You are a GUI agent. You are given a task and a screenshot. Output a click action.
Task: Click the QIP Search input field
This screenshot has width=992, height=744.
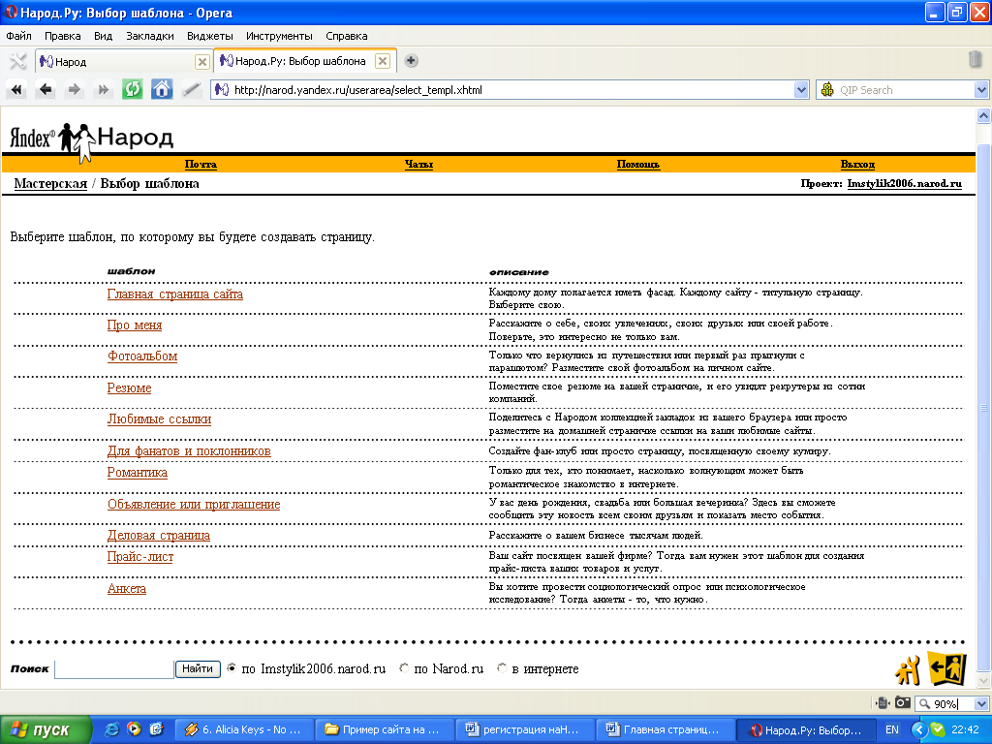(905, 90)
